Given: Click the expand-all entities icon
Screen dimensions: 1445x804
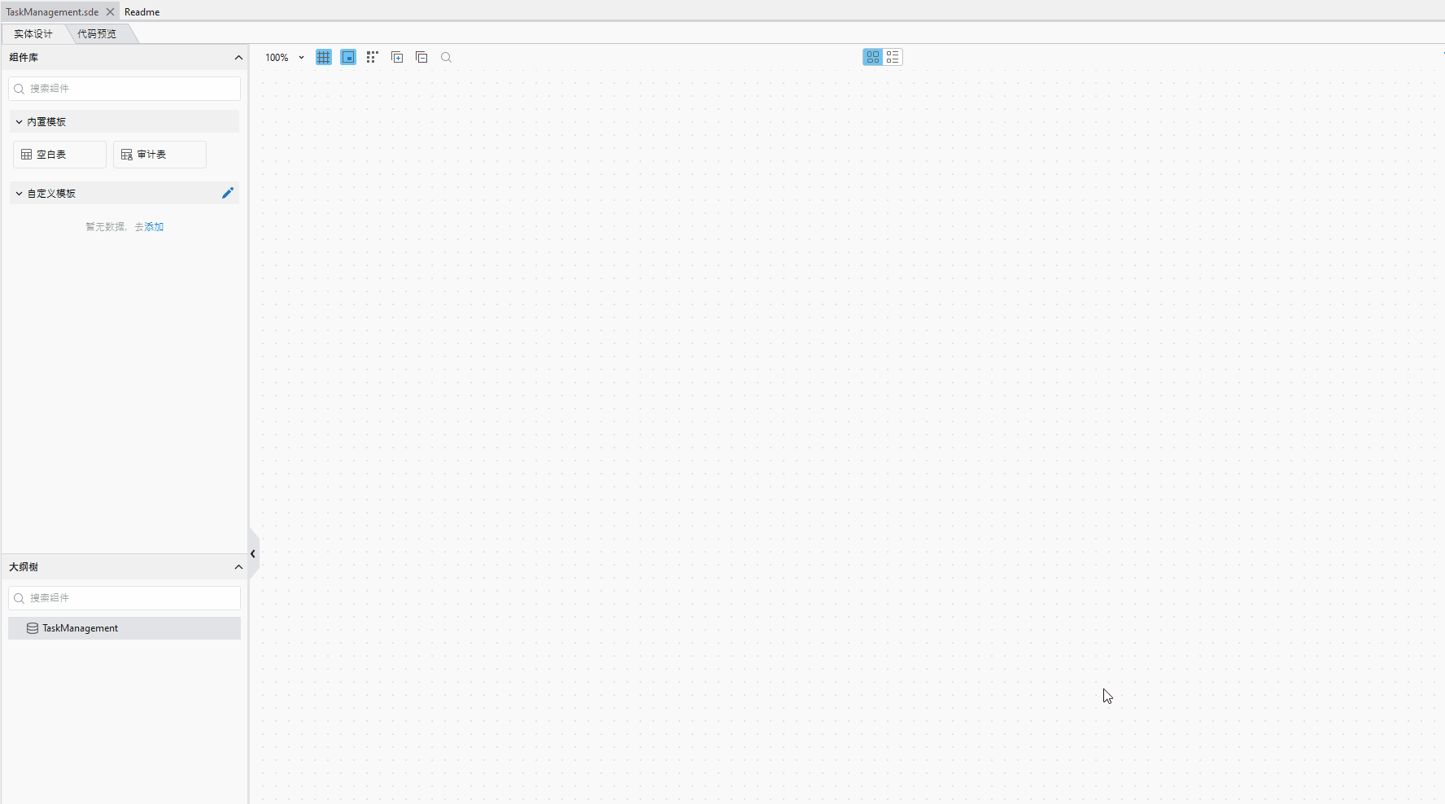Looking at the screenshot, I should coord(397,57).
